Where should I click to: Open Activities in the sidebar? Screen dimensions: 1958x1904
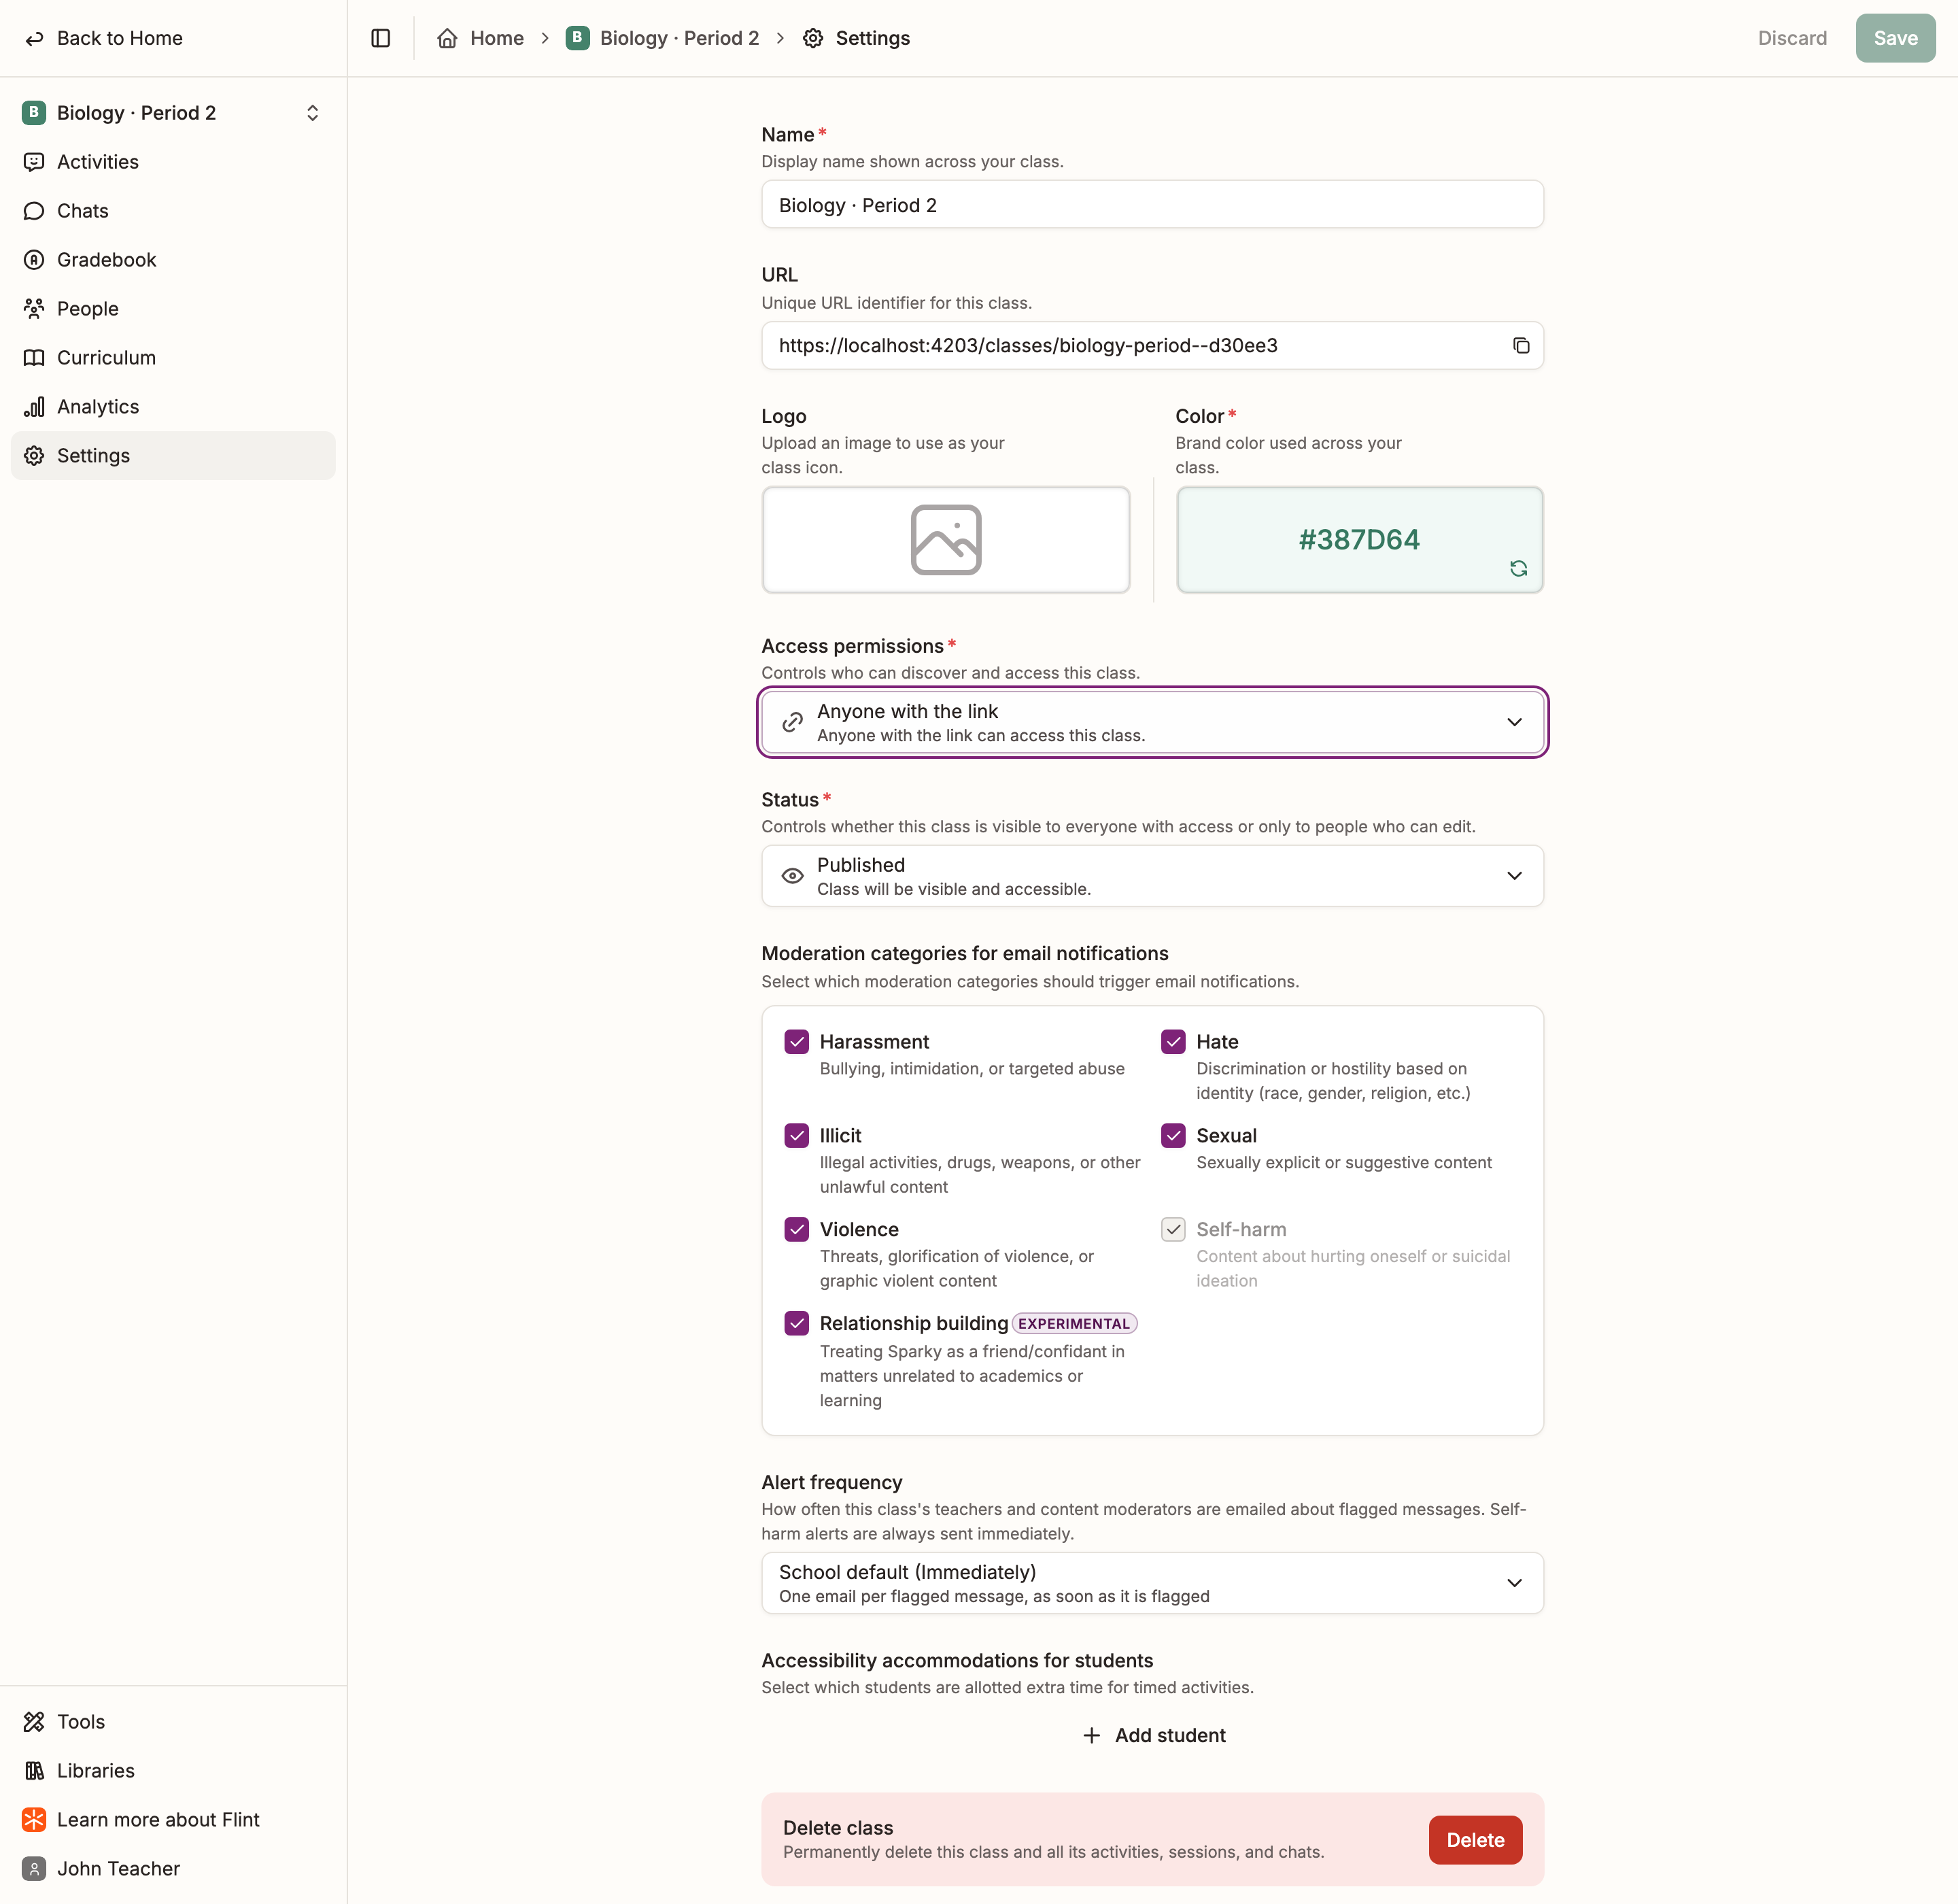tap(173, 161)
